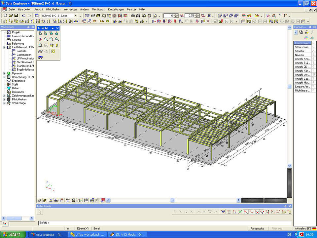Viewport: 317px width, 238px height.
Task: Click the Windows Start button
Action: (12, 234)
